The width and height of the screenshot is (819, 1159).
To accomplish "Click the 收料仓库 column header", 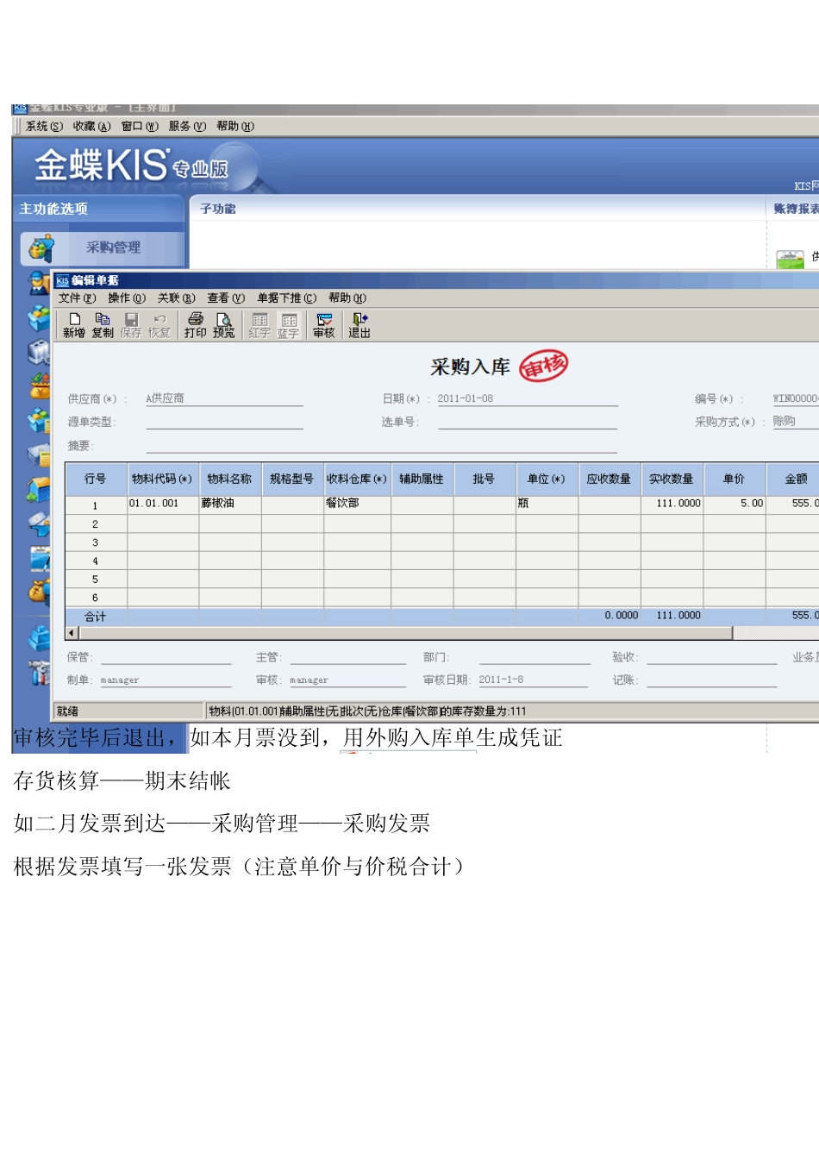I will click(x=357, y=479).
